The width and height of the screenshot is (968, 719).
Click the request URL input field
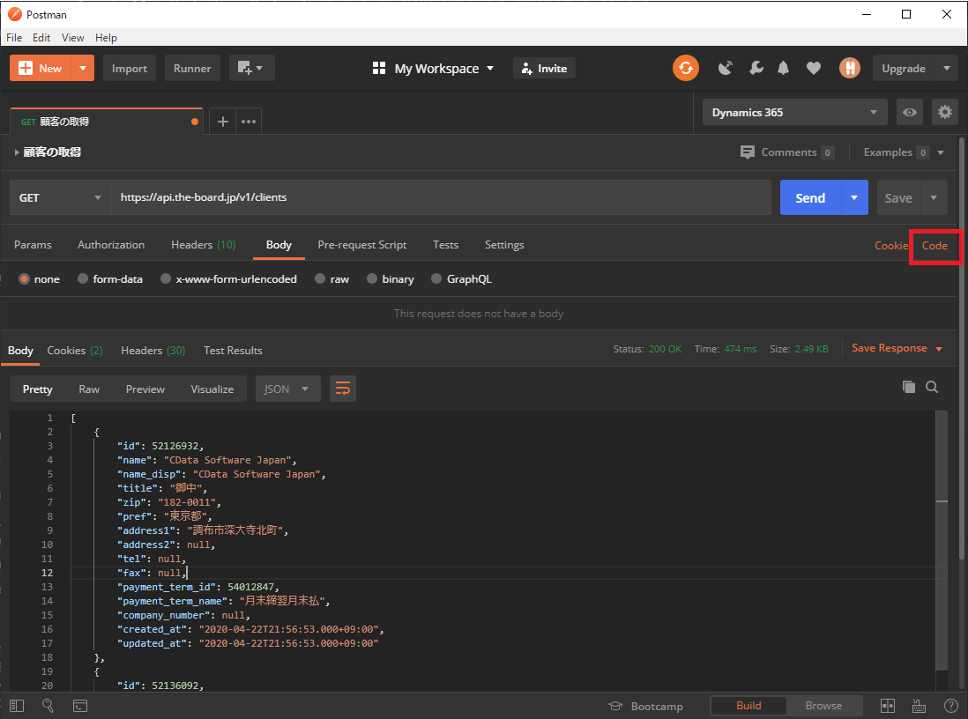pos(441,198)
